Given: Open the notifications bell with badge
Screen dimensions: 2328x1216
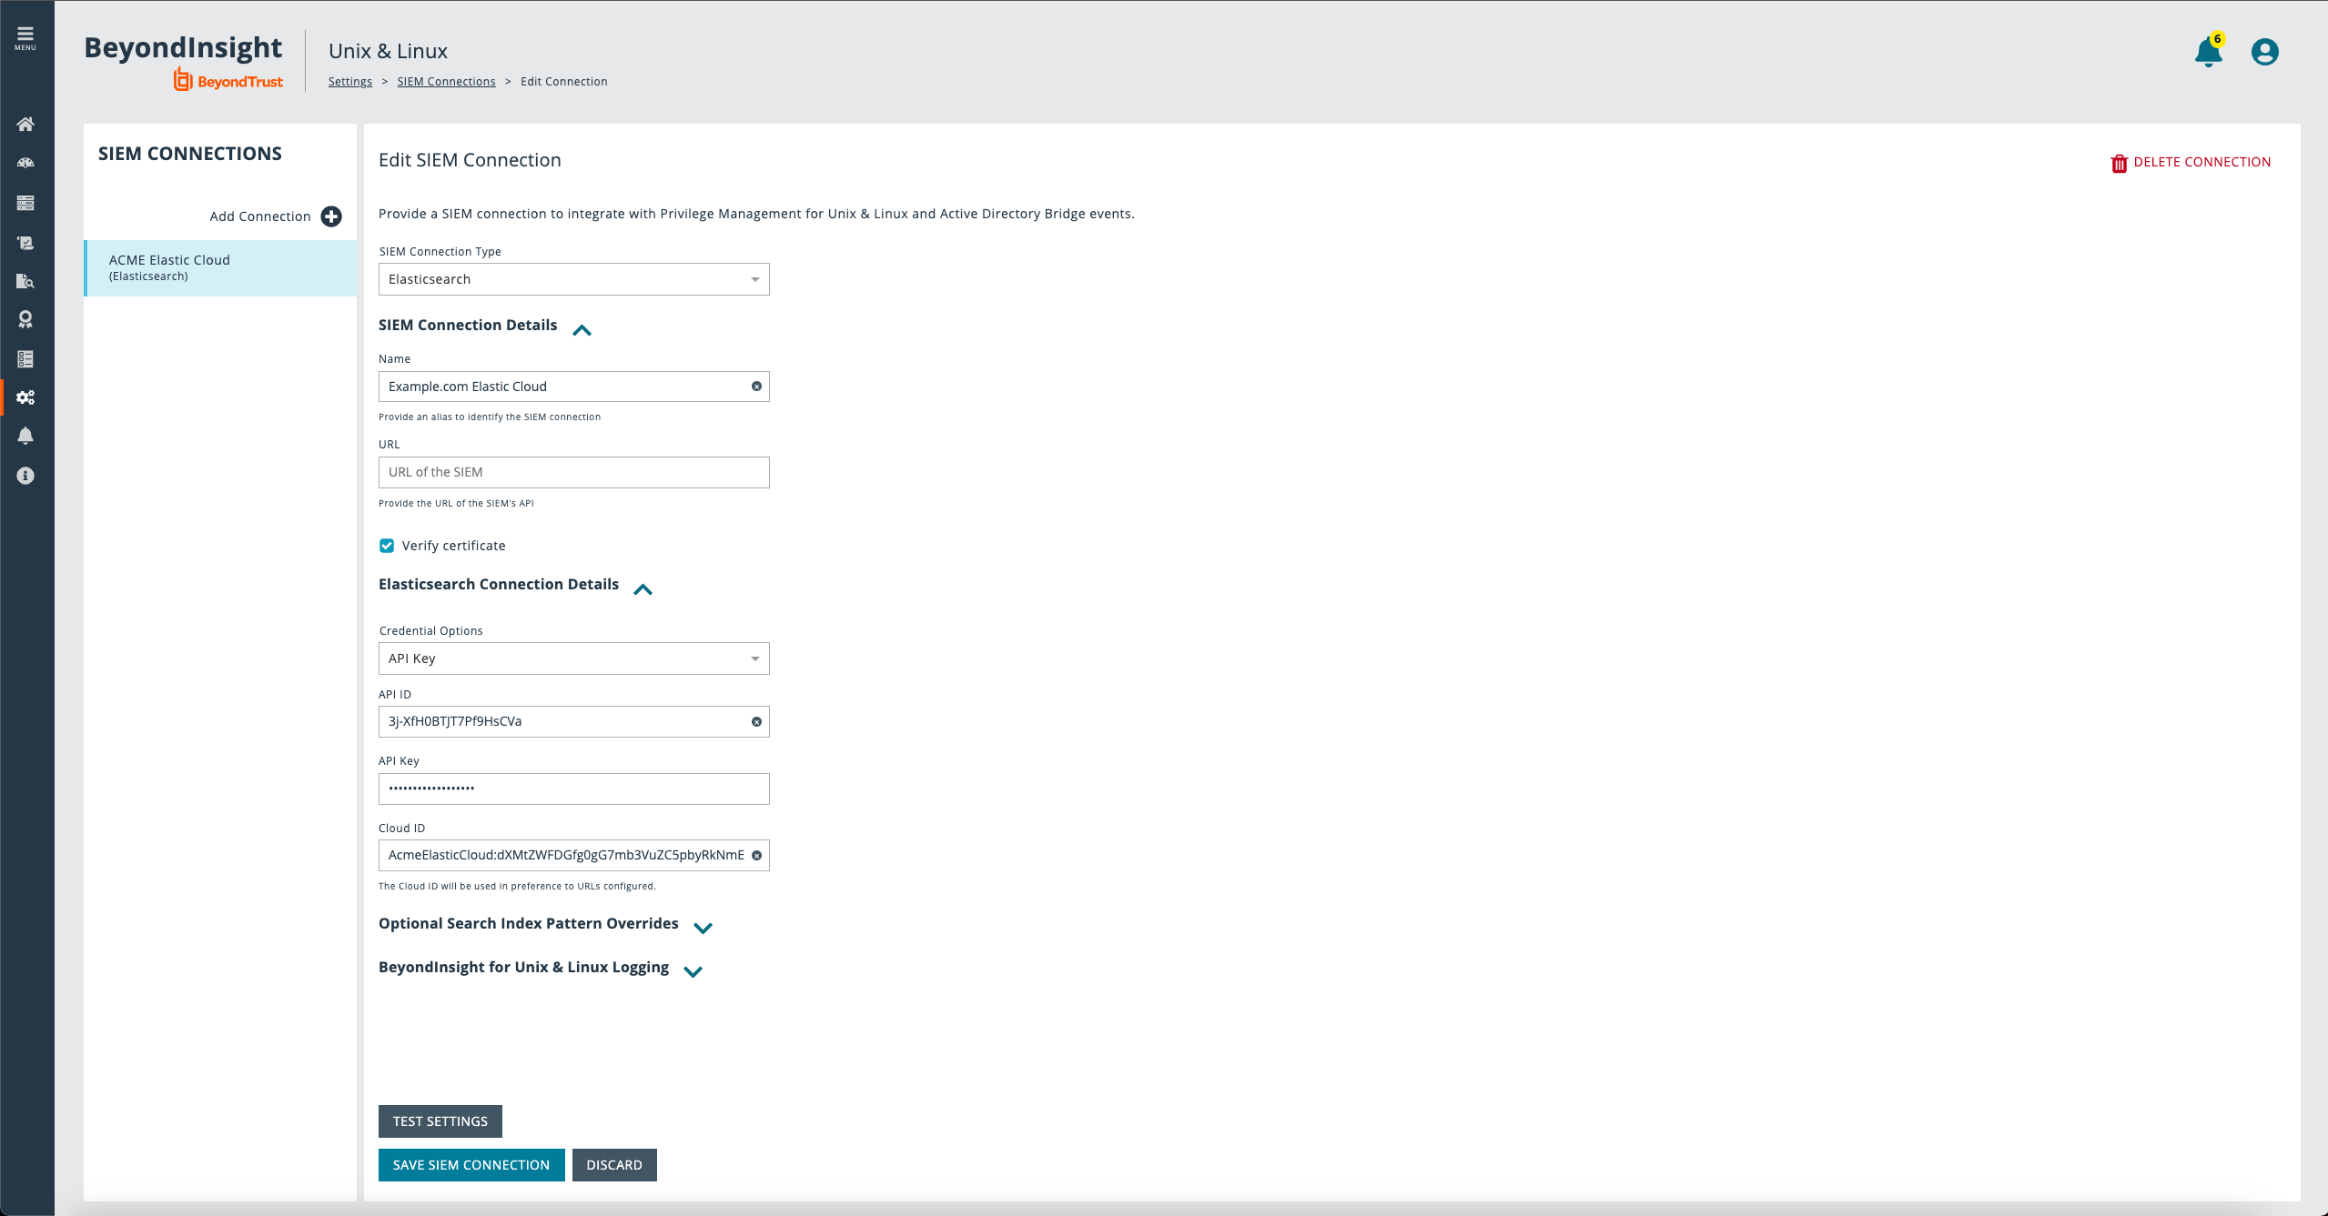Looking at the screenshot, I should coord(2208,53).
